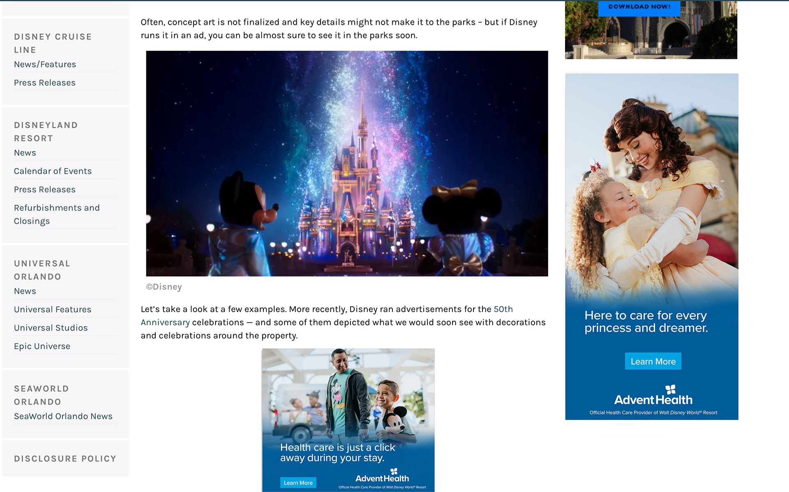Viewport: 789px width, 492px height.
Task: Open Refurbishments and Closings link
Action: click(57, 214)
